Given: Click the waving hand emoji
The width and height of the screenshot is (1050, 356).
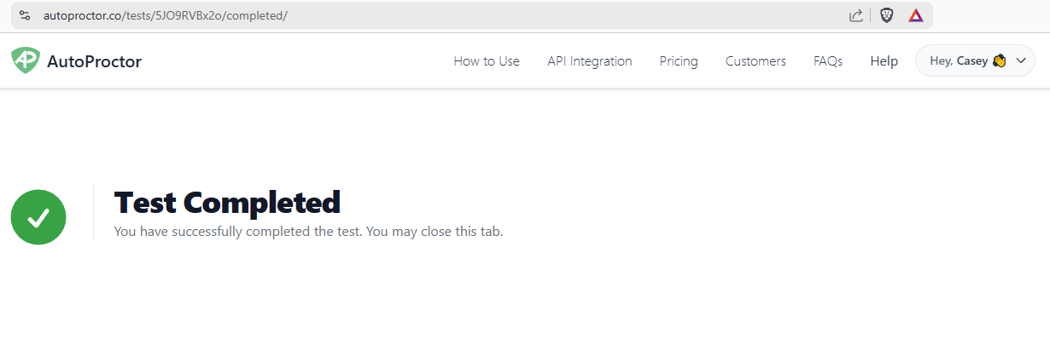Looking at the screenshot, I should 1000,61.
